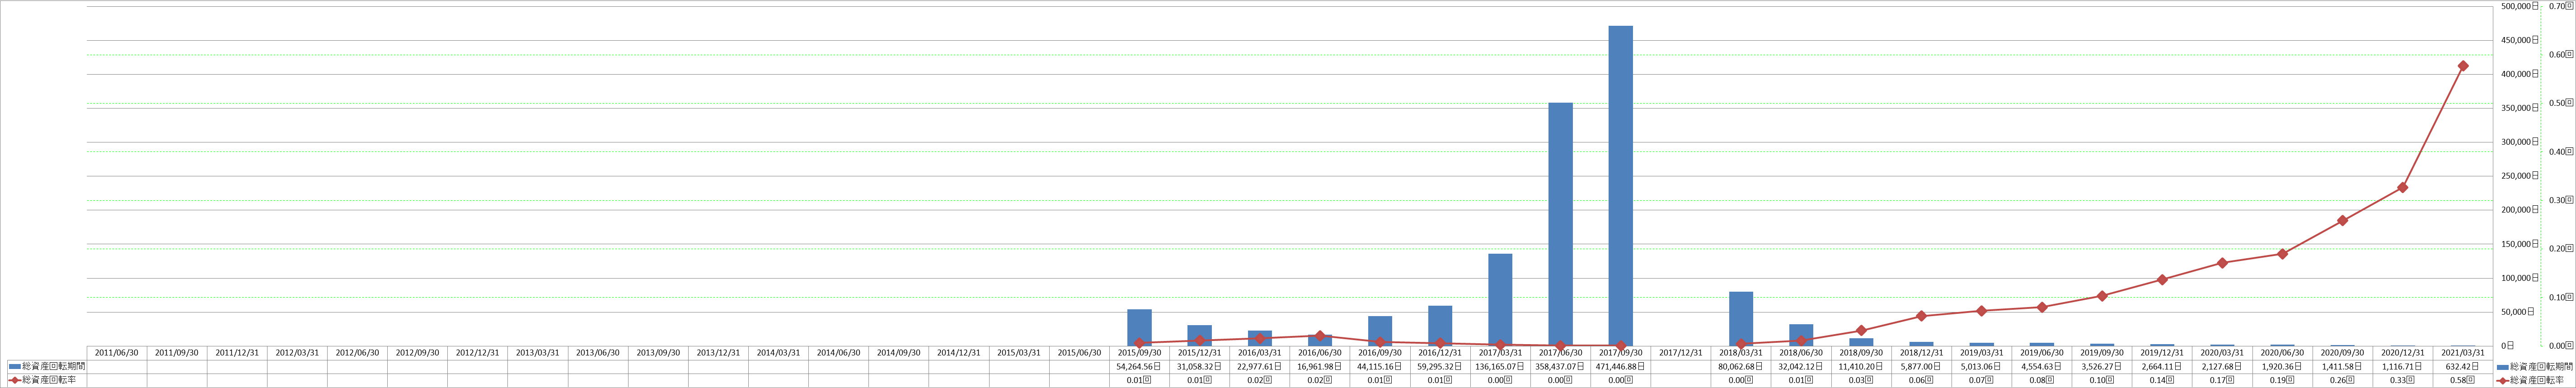Select the 1,411.58日 table cell
This screenshot has height=388, width=2576.
pos(2343,367)
